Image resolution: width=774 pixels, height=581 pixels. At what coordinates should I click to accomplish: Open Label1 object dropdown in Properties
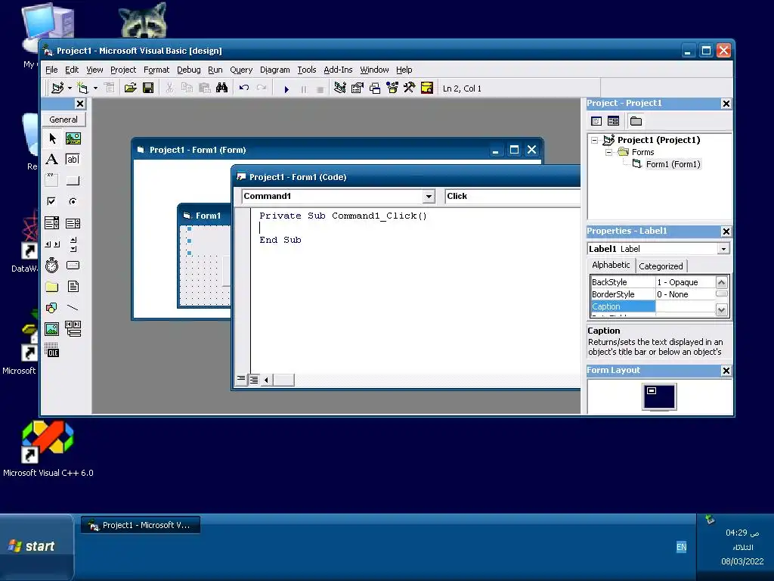(x=723, y=249)
